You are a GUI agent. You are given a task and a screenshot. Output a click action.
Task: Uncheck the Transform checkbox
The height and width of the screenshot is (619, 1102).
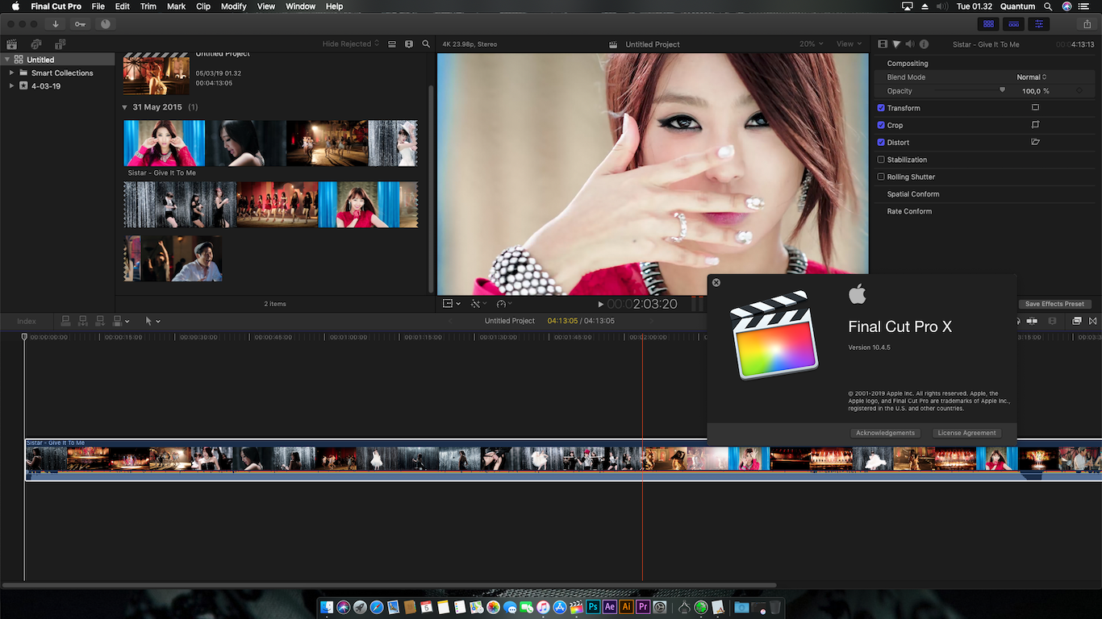pyautogui.click(x=881, y=108)
